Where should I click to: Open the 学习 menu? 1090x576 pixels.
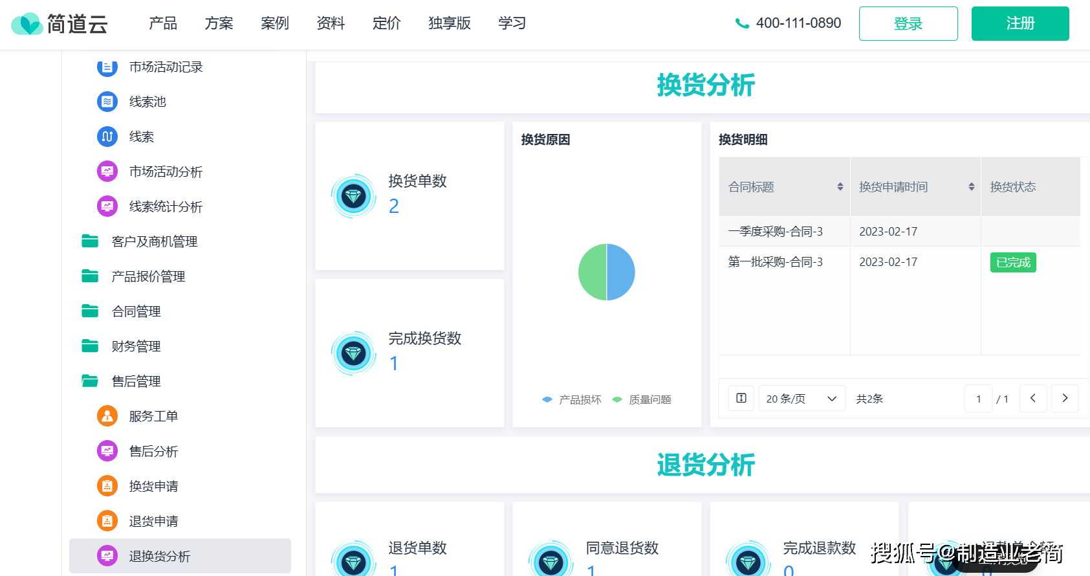(512, 23)
